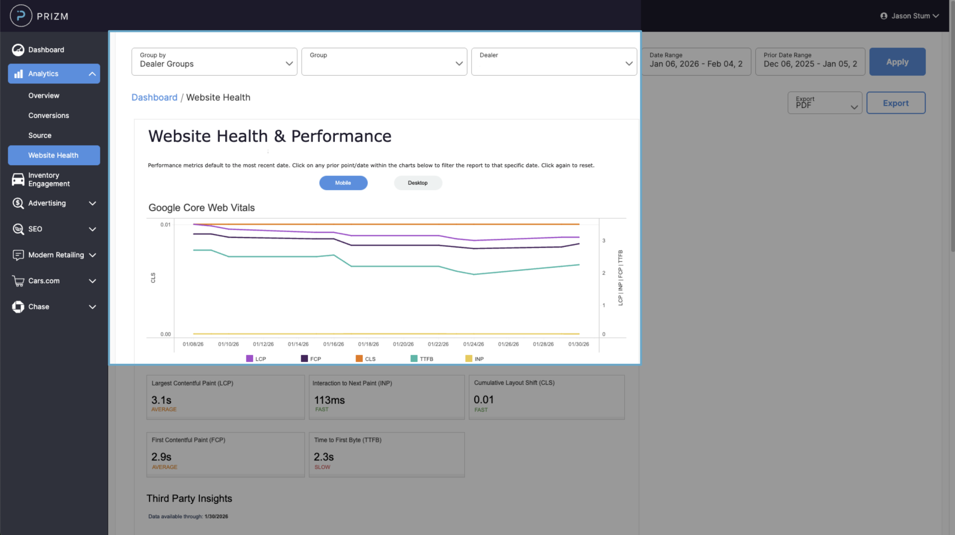
Task: Click the Chase logo icon
Action: pyautogui.click(x=18, y=307)
